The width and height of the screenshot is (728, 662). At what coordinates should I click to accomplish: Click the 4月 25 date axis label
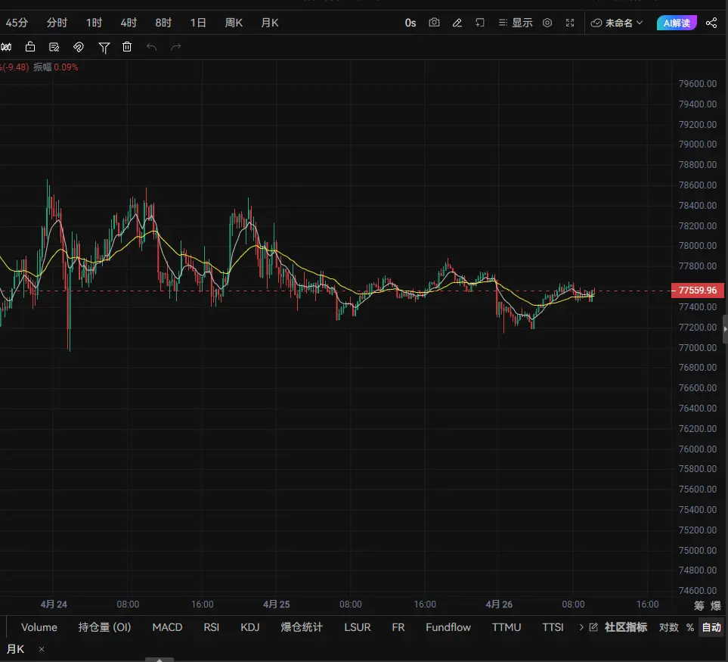point(276,604)
